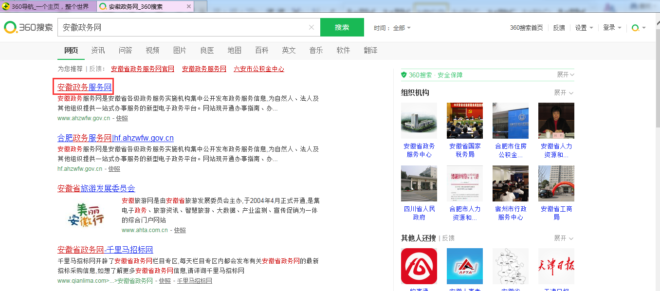The image size is (660, 291).
Task: Click the green circle account icon at top right
Action: point(635,28)
